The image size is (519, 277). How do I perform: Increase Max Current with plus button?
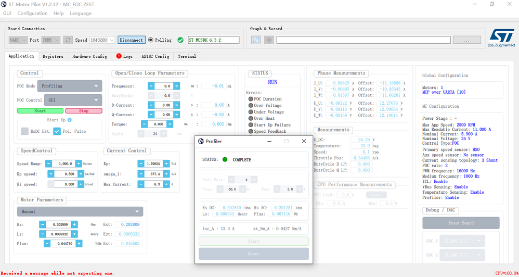click(166, 184)
